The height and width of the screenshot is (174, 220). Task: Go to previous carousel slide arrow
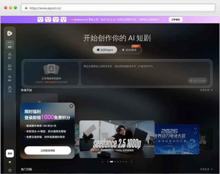102,162
